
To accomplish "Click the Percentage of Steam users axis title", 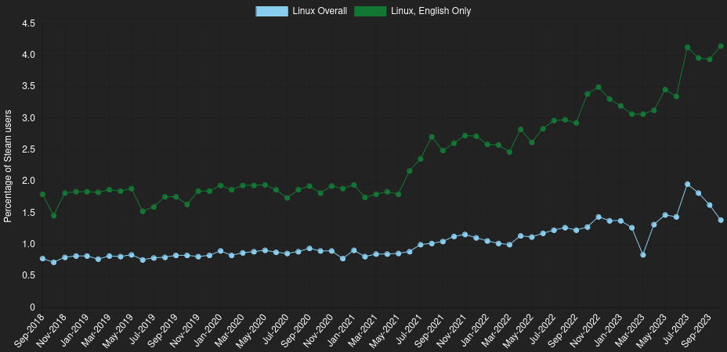I will pyautogui.click(x=8, y=166).
